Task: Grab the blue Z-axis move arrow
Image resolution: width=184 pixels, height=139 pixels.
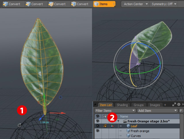Action: click(41, 119)
